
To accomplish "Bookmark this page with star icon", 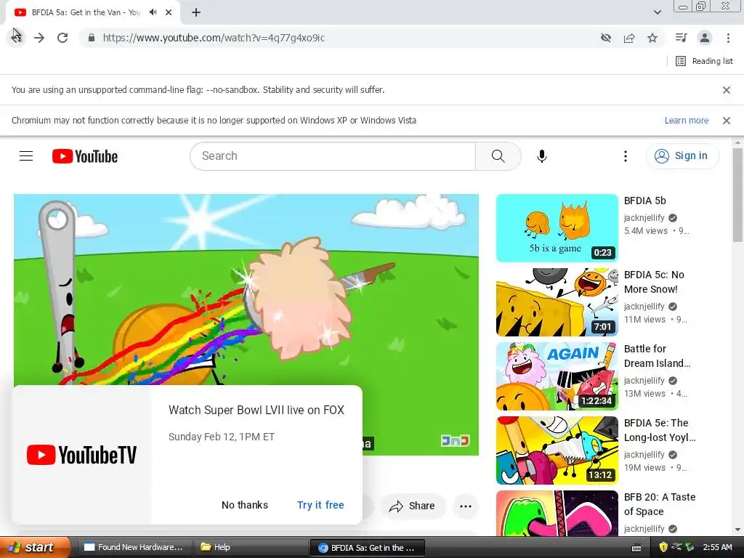I will pyautogui.click(x=652, y=38).
